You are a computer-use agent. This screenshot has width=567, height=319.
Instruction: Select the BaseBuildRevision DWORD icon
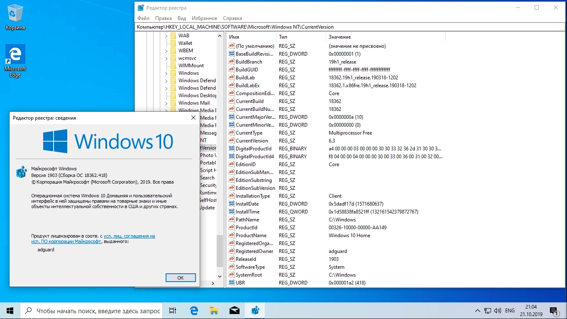click(232, 54)
